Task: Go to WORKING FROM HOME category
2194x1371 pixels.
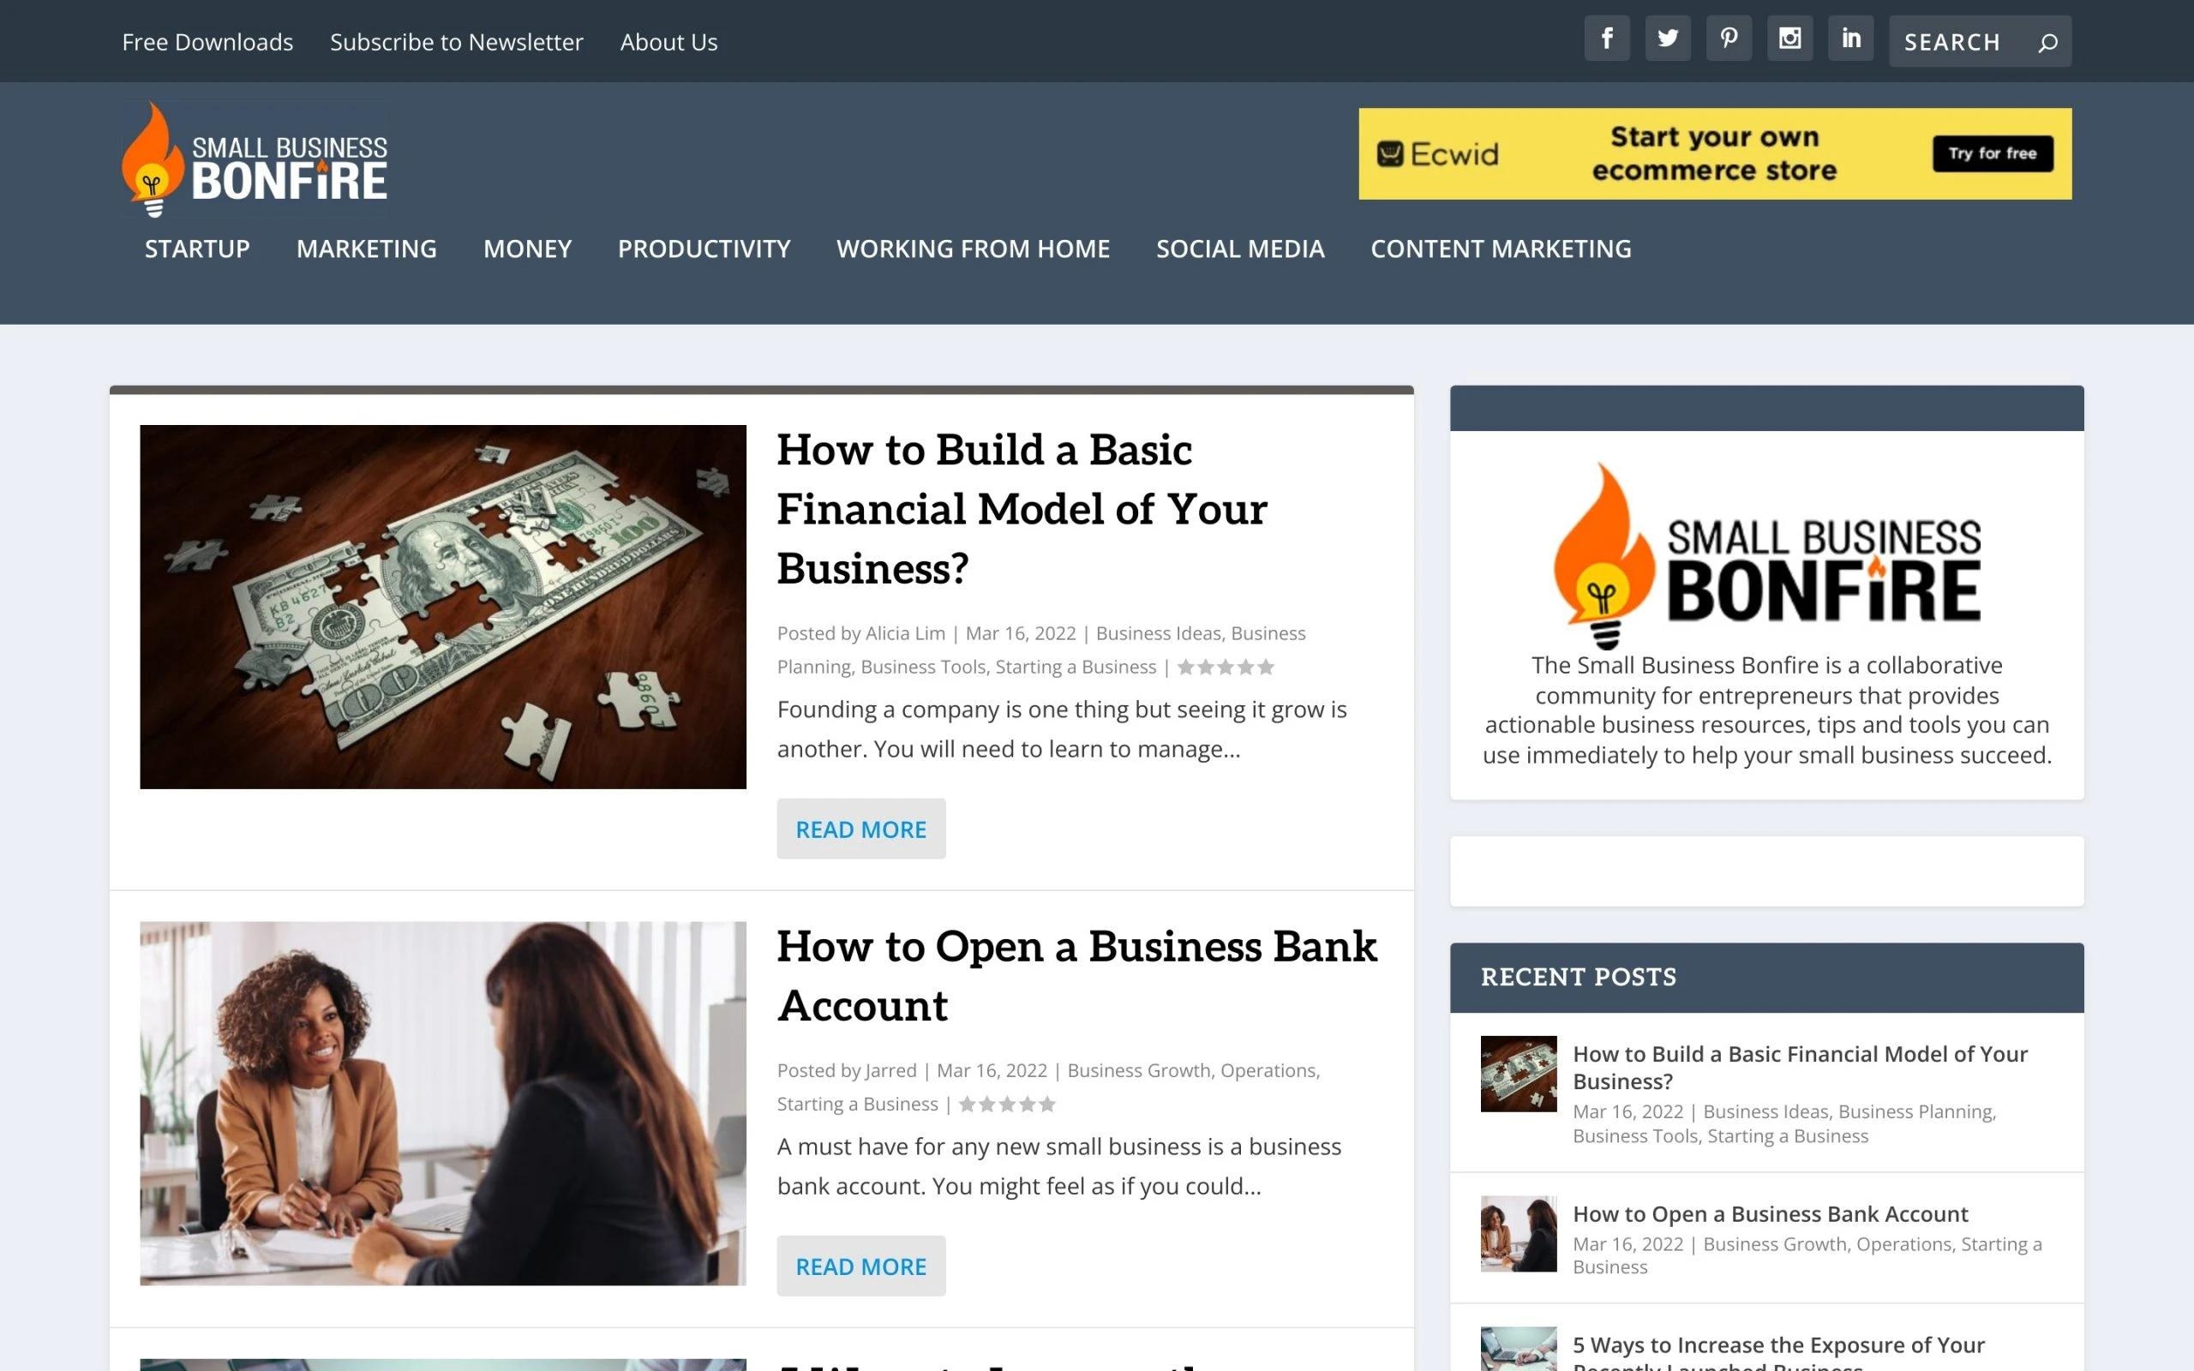Action: tap(973, 248)
